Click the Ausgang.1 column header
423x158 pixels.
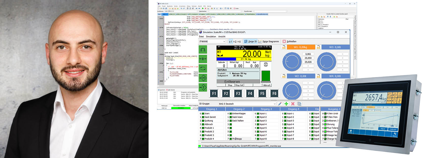[x=334, y=109]
